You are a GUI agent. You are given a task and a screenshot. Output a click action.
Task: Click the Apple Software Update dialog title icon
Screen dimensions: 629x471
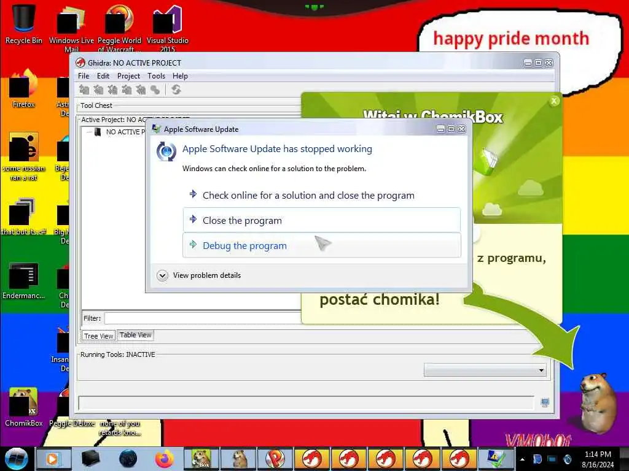156,129
